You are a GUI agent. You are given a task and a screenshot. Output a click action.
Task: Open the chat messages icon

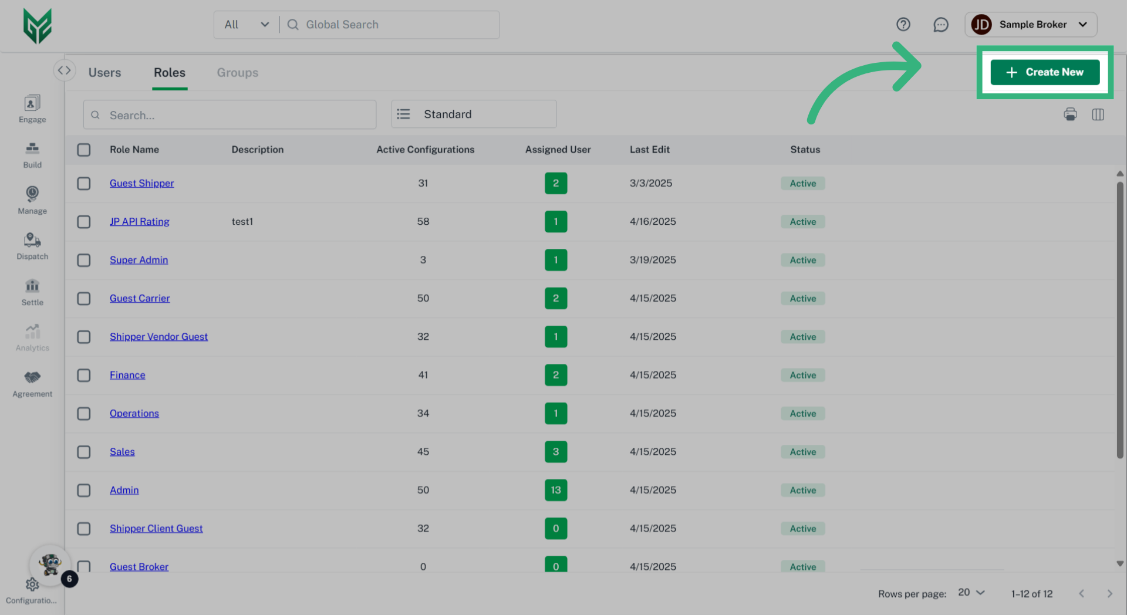coord(940,25)
